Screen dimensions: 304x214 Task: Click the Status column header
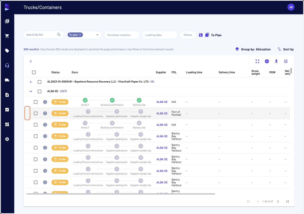click(55, 72)
